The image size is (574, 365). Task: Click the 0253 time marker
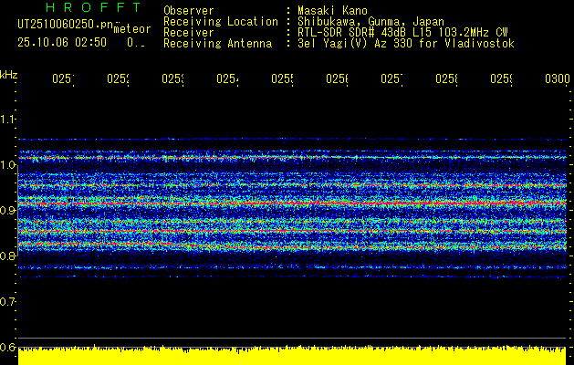pos(172,78)
